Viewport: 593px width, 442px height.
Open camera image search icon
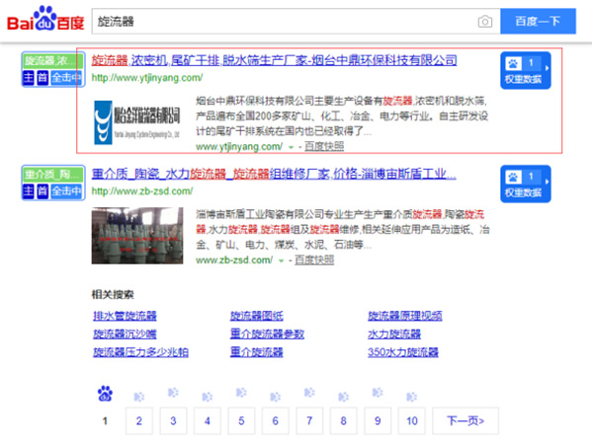(485, 22)
